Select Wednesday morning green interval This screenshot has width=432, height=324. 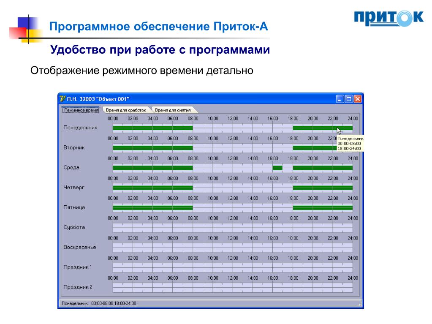152,168
